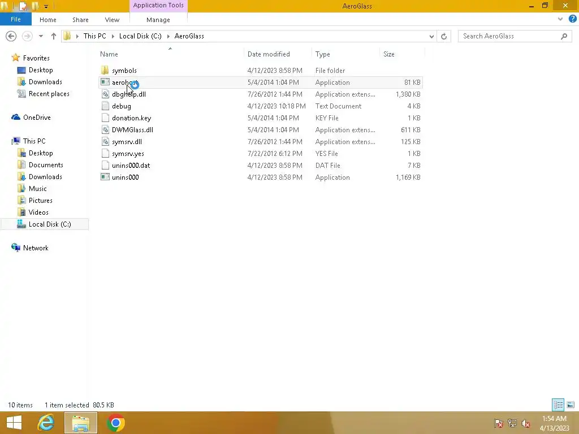The height and width of the screenshot is (434, 579).
Task: Click AeroGlass breadcrumb in address bar
Action: point(189,36)
